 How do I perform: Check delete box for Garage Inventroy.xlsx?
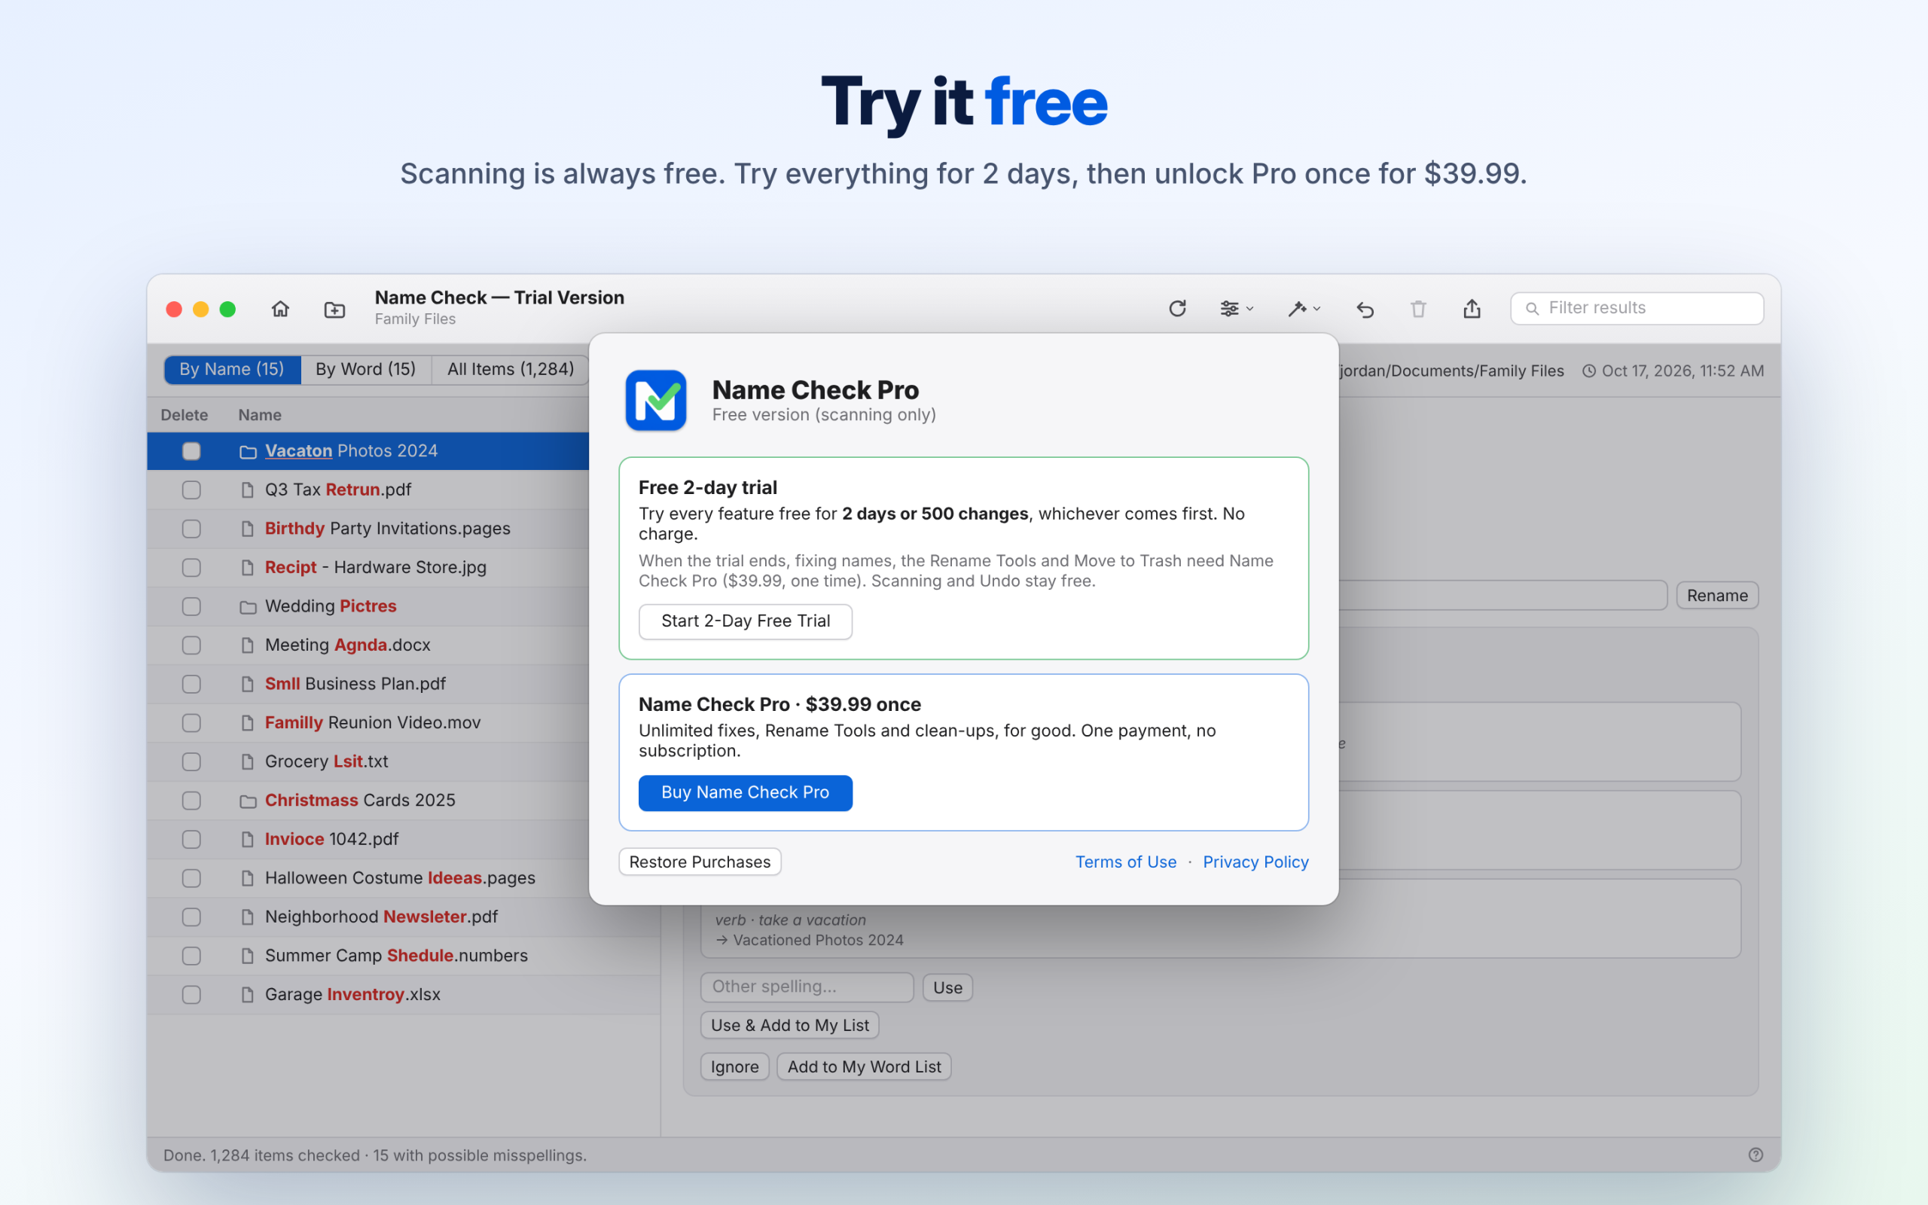point(191,995)
